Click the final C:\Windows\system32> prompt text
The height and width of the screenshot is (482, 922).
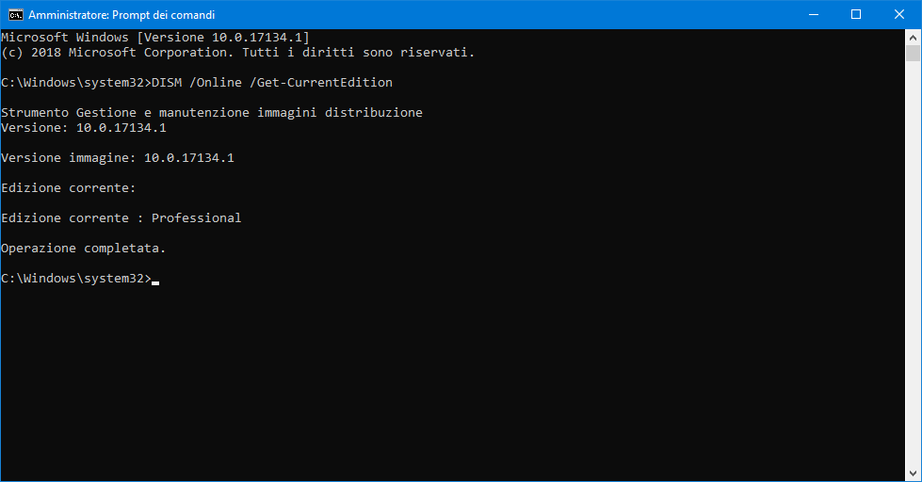(75, 279)
